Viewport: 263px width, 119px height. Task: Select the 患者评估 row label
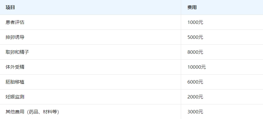tap(15, 22)
